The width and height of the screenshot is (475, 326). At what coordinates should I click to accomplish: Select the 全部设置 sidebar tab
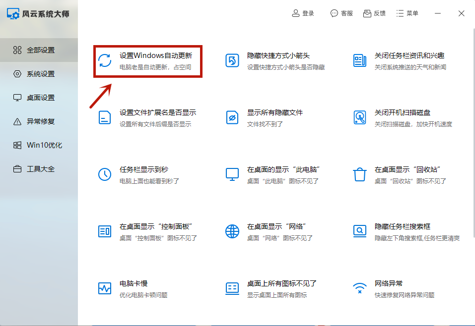[x=39, y=50]
